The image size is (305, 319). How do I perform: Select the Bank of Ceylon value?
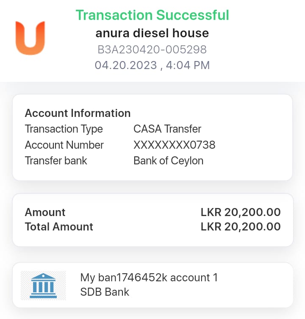168,161
